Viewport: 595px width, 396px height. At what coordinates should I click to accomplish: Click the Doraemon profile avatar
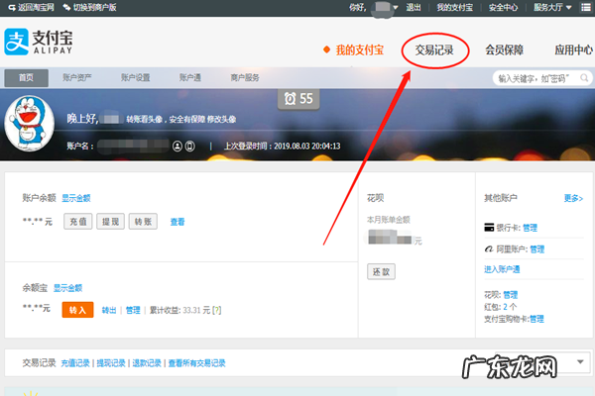tap(29, 124)
